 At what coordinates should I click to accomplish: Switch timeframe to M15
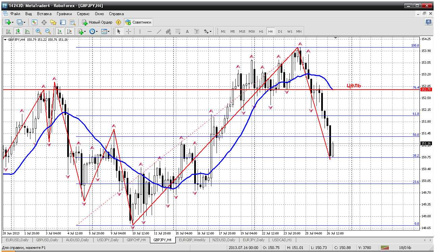pyautogui.click(x=242, y=31)
